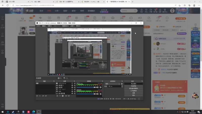Open the 编辑(E) menu in OBS
The height and width of the screenshot is (114, 202).
44,26
